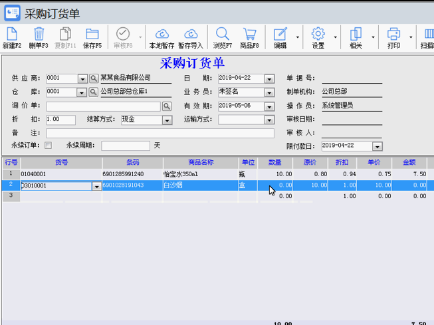The width and height of the screenshot is (434, 325).
Task: Click the 编辑 edit icon
Action: [x=280, y=34]
